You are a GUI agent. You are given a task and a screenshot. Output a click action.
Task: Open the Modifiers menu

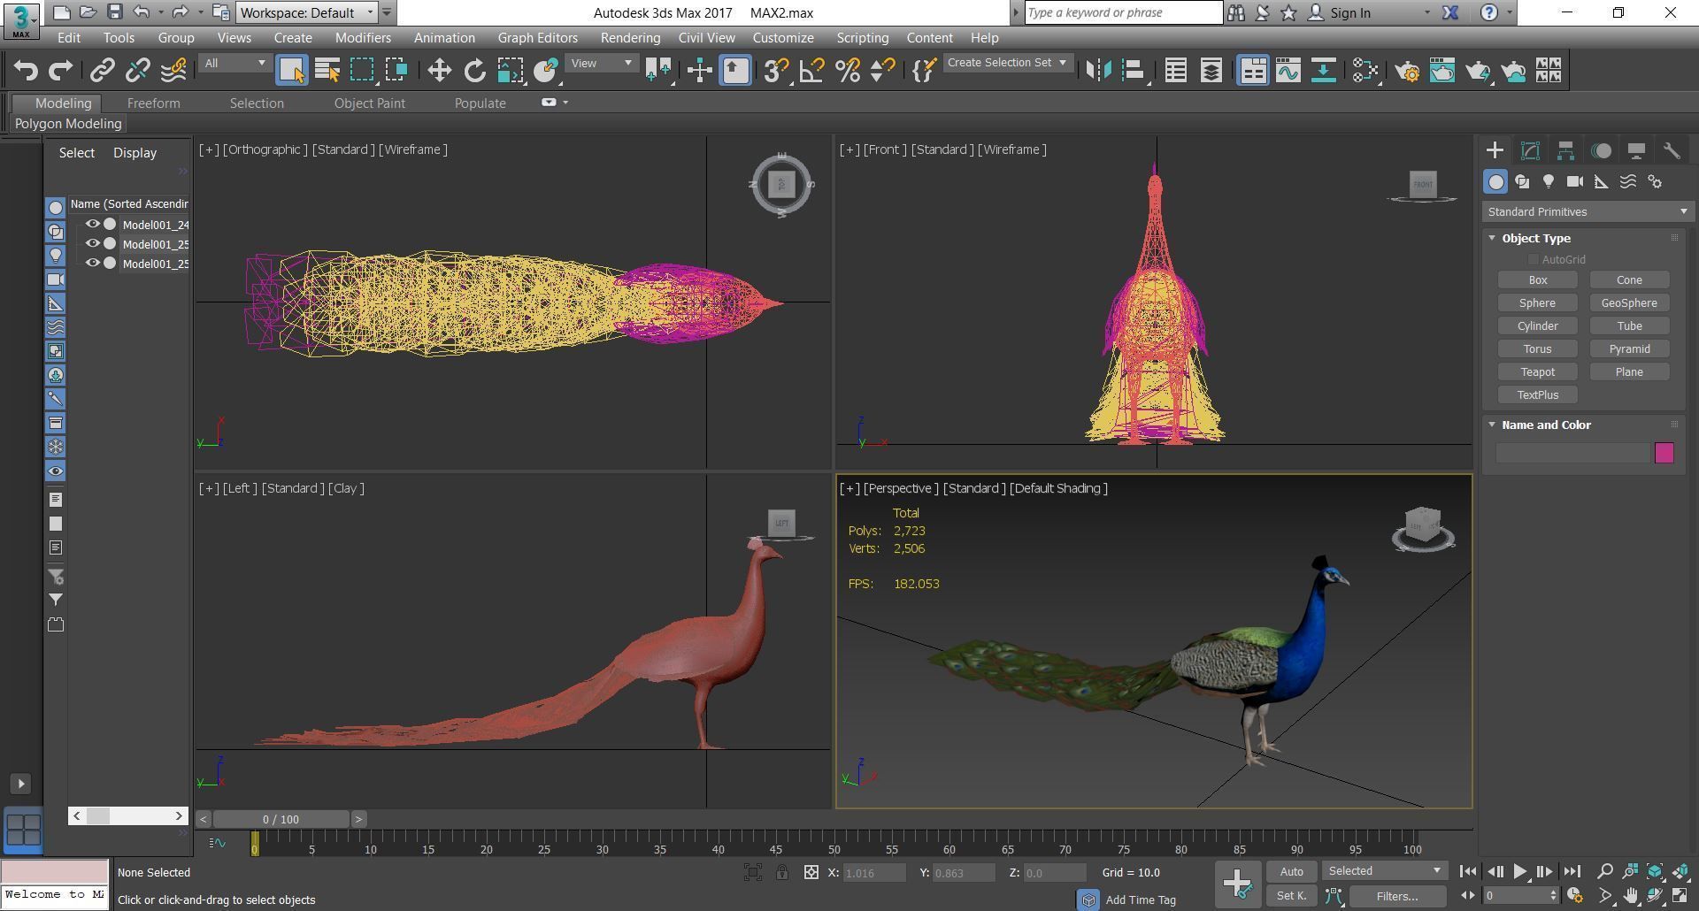363,38
